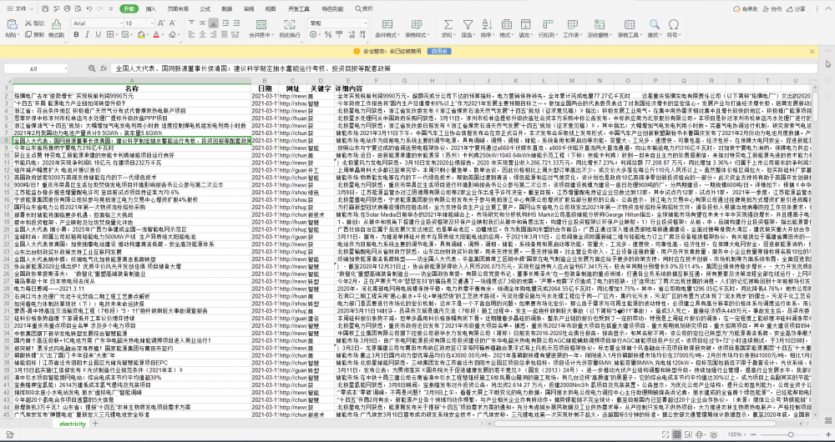Image resolution: width=835 pixels, height=442 pixels.
Task: Activate the Format Painter (格式刷)
Action: pos(56,29)
